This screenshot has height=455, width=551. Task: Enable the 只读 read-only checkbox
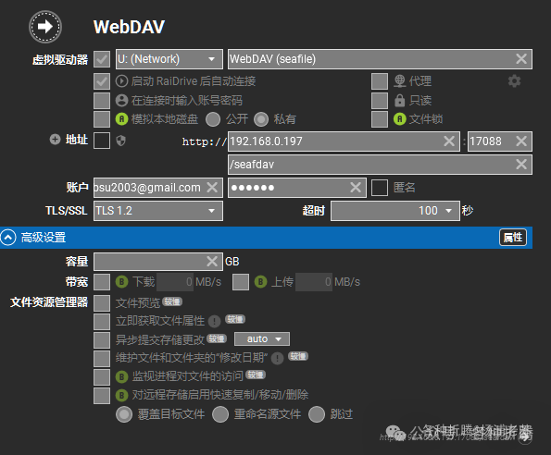pos(380,100)
